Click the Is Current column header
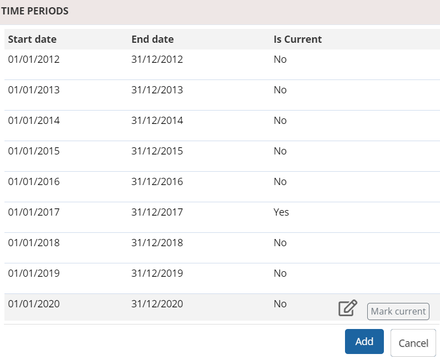This screenshot has width=440, height=359. pyautogui.click(x=297, y=39)
